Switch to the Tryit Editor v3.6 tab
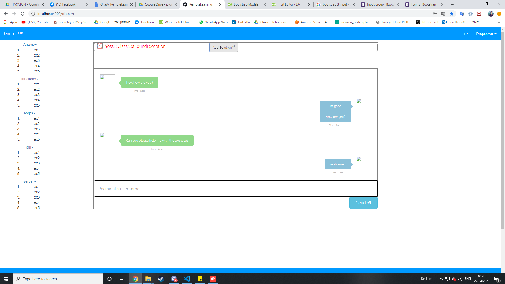This screenshot has height=284, width=505. coord(289,4)
